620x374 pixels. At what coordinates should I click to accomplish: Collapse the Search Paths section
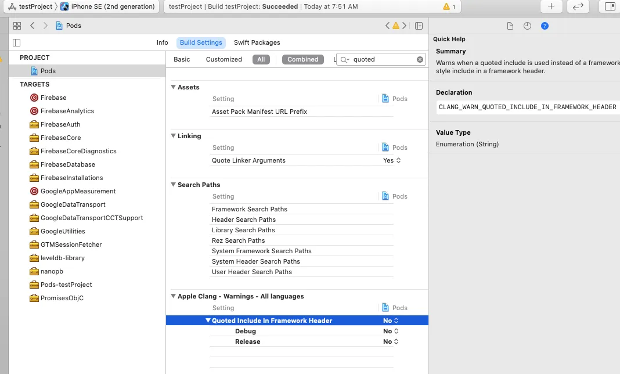[x=173, y=185]
